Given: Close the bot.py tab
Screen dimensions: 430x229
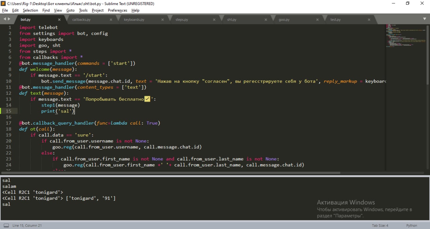Looking at the screenshot, I should point(59,20).
